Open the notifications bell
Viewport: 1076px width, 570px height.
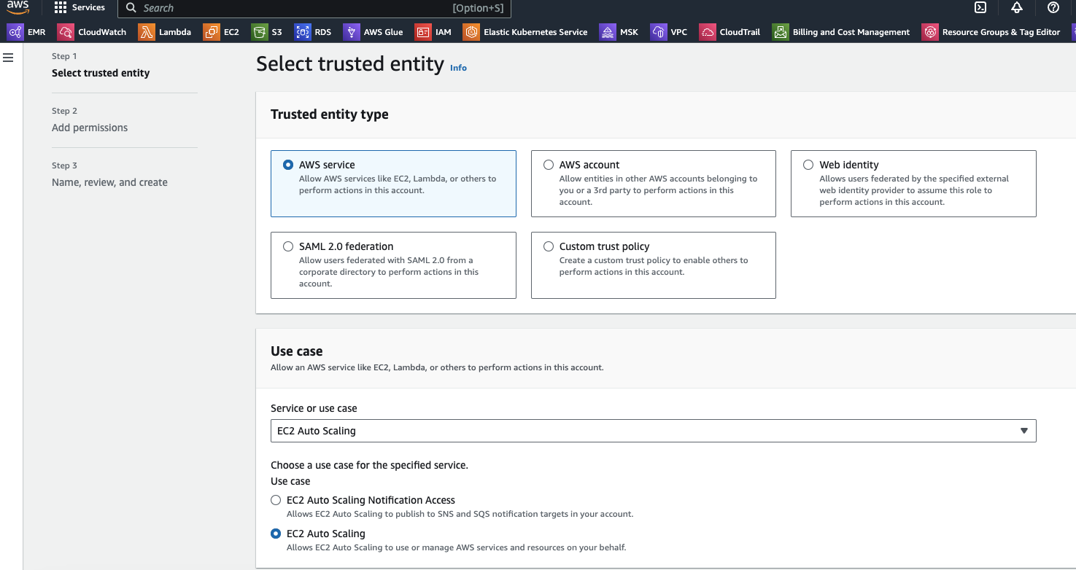(1017, 7)
